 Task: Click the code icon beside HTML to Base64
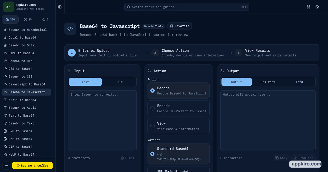[5, 53]
